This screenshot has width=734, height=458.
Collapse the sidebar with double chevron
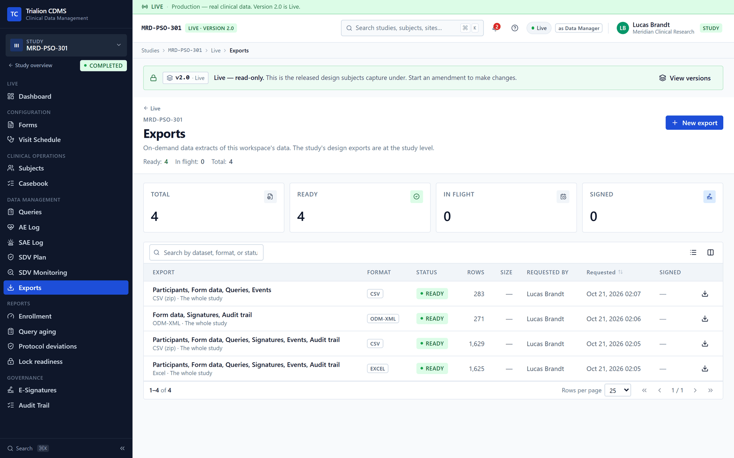pyautogui.click(x=122, y=448)
